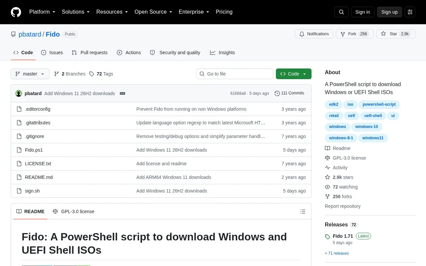Click Sign in
This screenshot has width=426, height=266.
coord(362,12)
